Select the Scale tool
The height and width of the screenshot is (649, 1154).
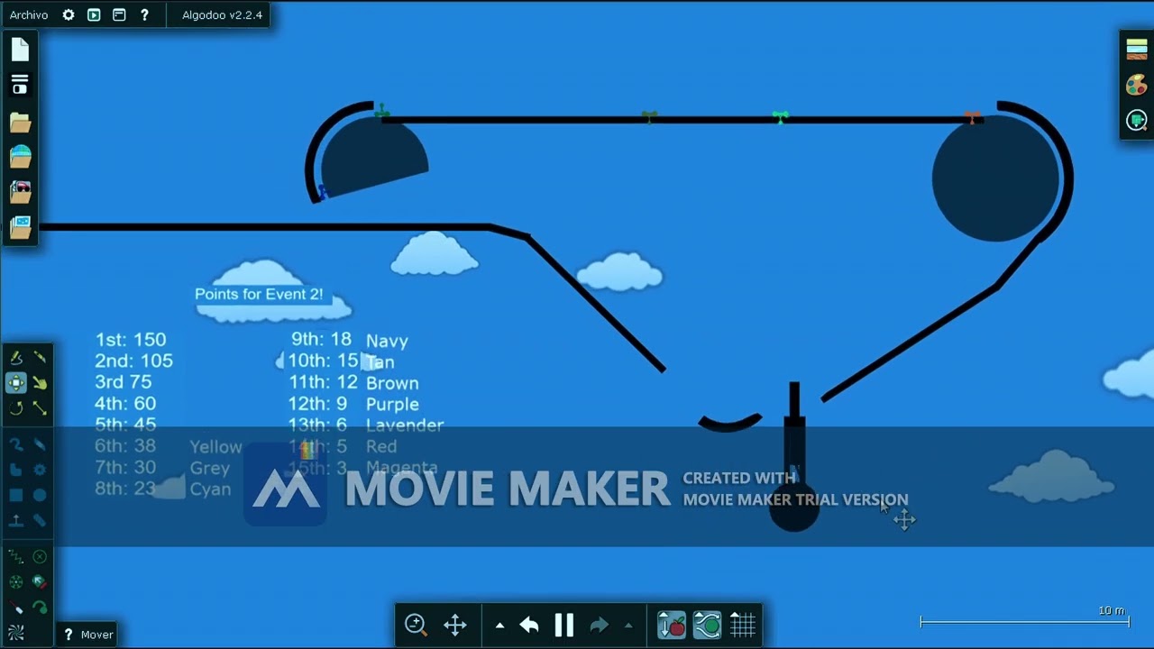[40, 408]
